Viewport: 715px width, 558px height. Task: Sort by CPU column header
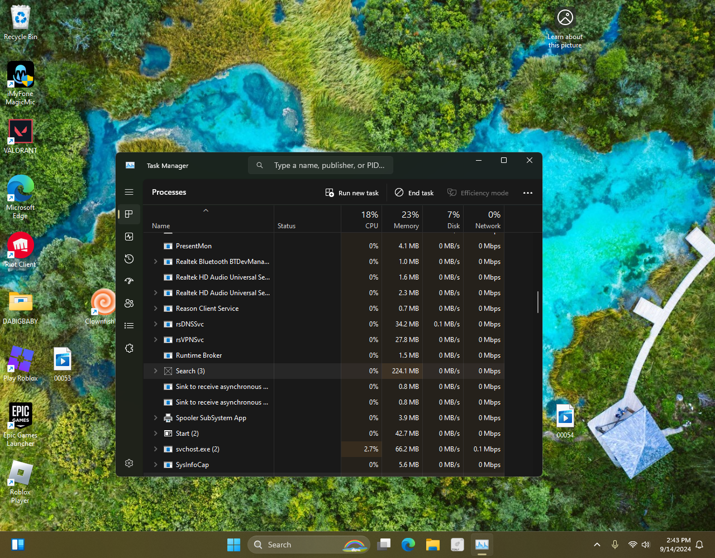coord(361,219)
